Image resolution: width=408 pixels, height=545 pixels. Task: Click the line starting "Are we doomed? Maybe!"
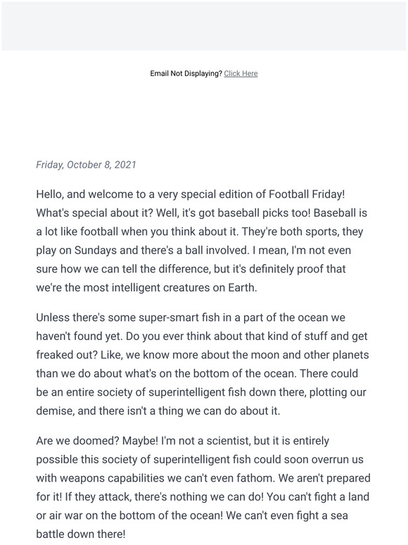(183, 441)
